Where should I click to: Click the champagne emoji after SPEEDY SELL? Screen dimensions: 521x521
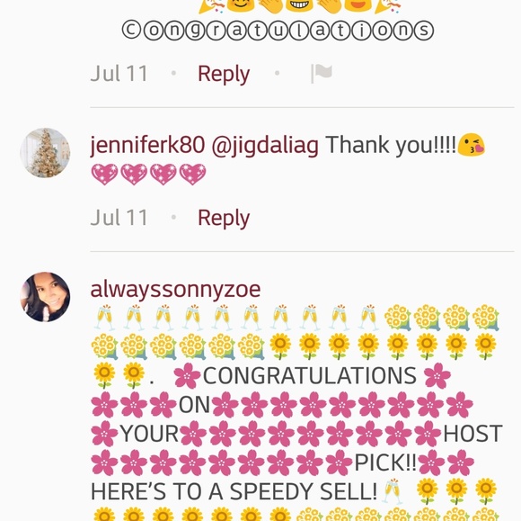tap(393, 491)
